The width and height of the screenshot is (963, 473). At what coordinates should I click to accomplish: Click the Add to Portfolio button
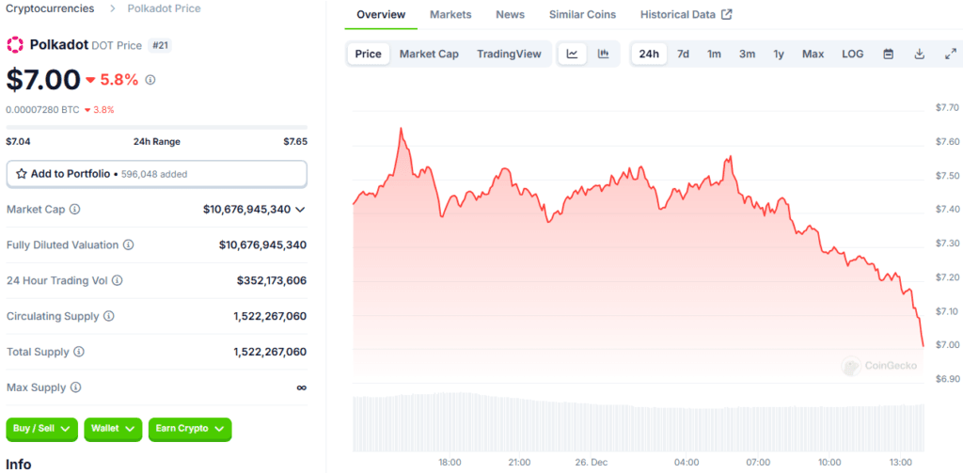157,174
